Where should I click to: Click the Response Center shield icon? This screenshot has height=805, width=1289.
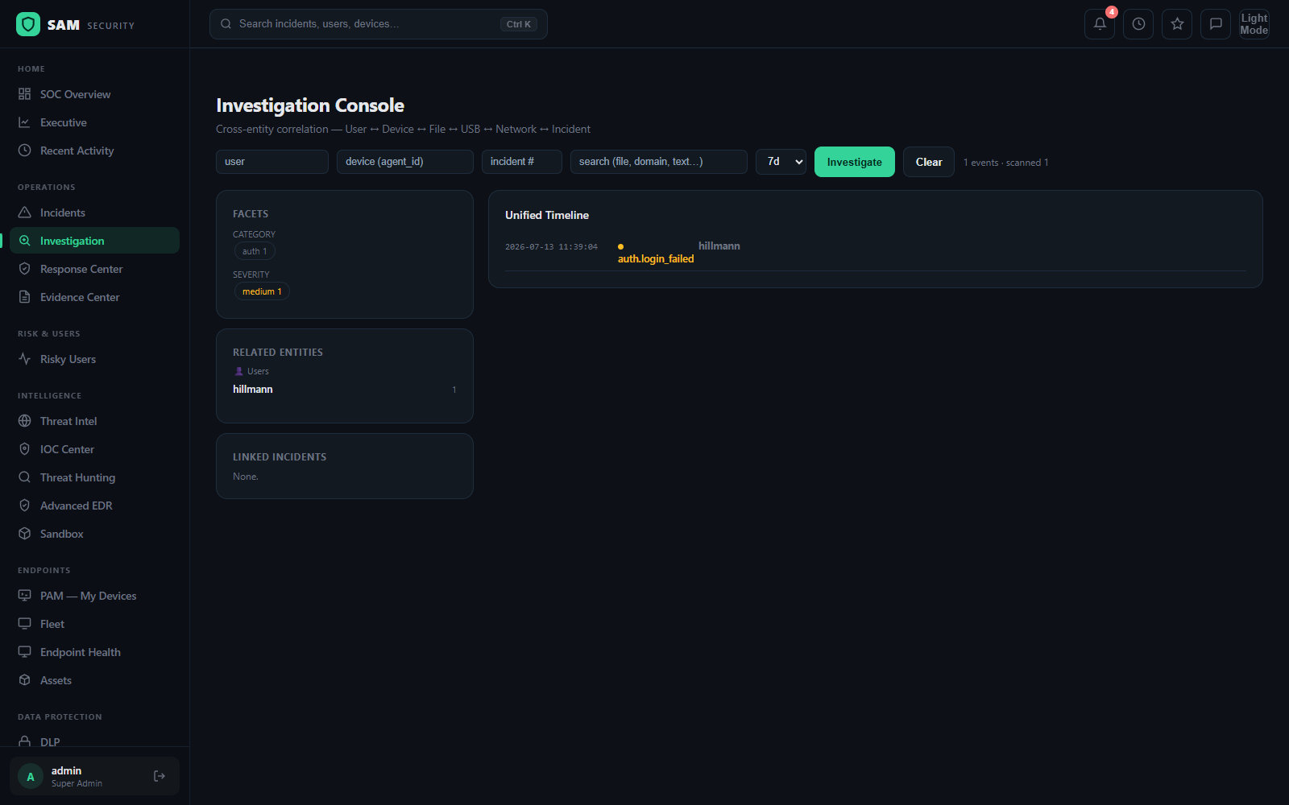[25, 269]
